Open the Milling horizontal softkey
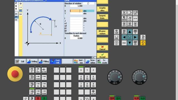 (44, 61)
